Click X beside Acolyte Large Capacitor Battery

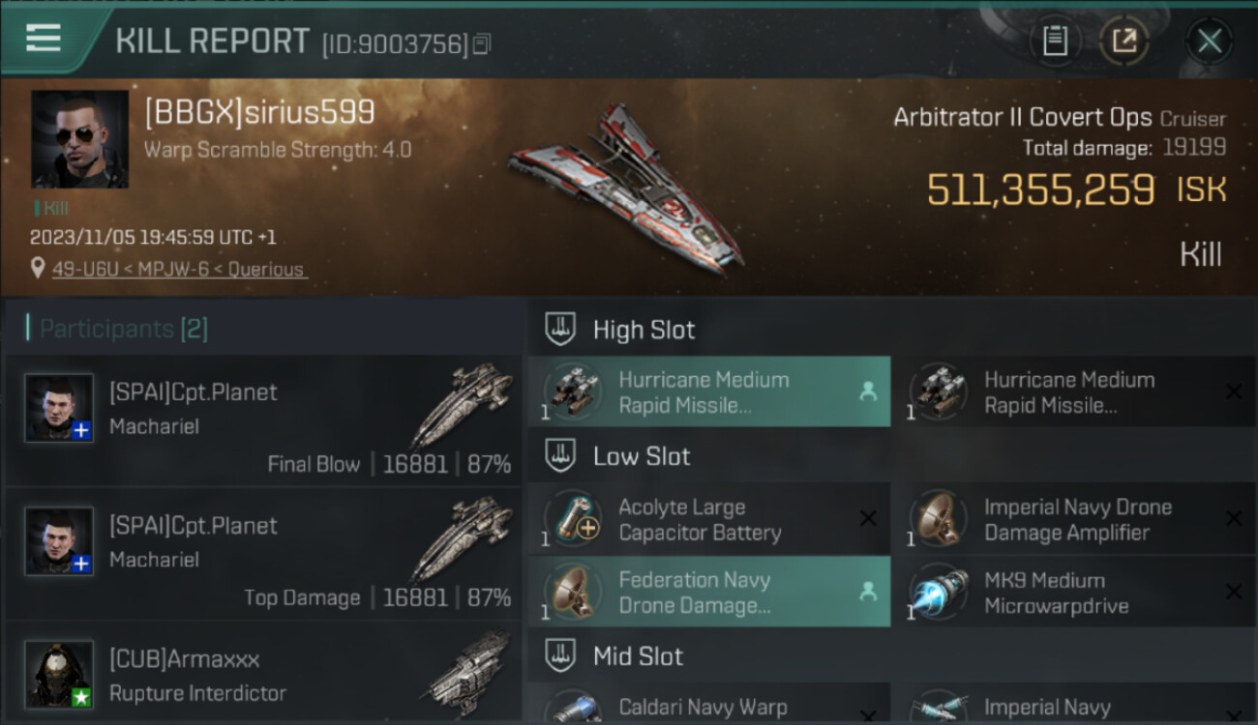[x=868, y=519]
